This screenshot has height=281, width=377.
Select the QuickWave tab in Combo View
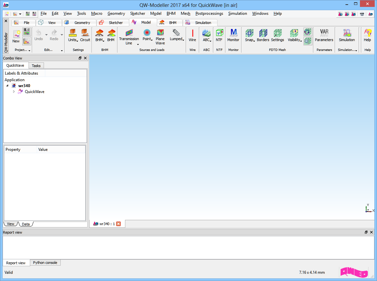tap(15, 65)
